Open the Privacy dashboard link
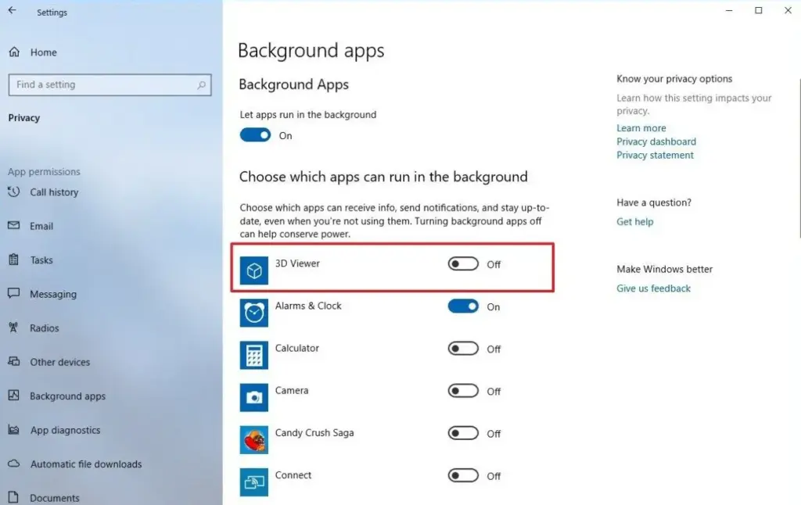 coord(656,141)
